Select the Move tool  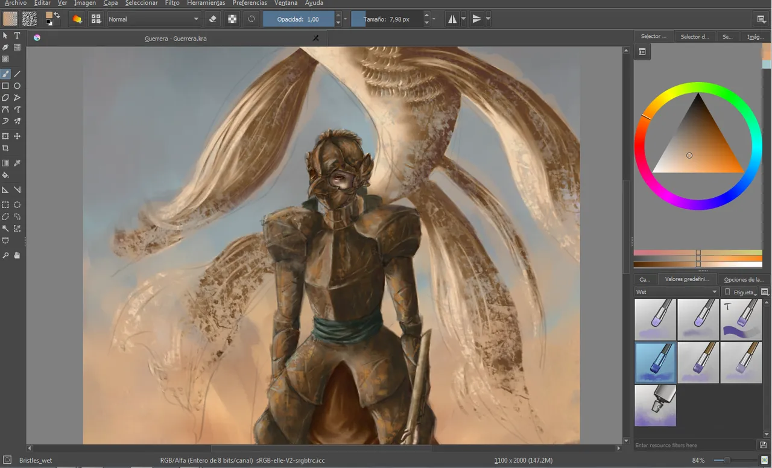click(17, 137)
